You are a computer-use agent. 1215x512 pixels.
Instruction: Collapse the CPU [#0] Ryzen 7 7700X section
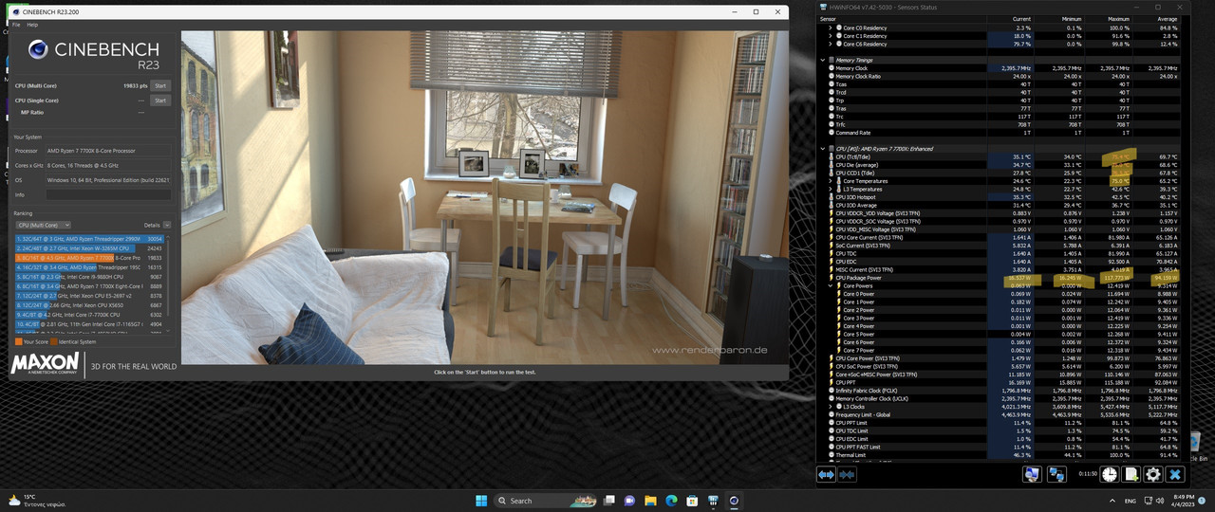[x=823, y=149]
